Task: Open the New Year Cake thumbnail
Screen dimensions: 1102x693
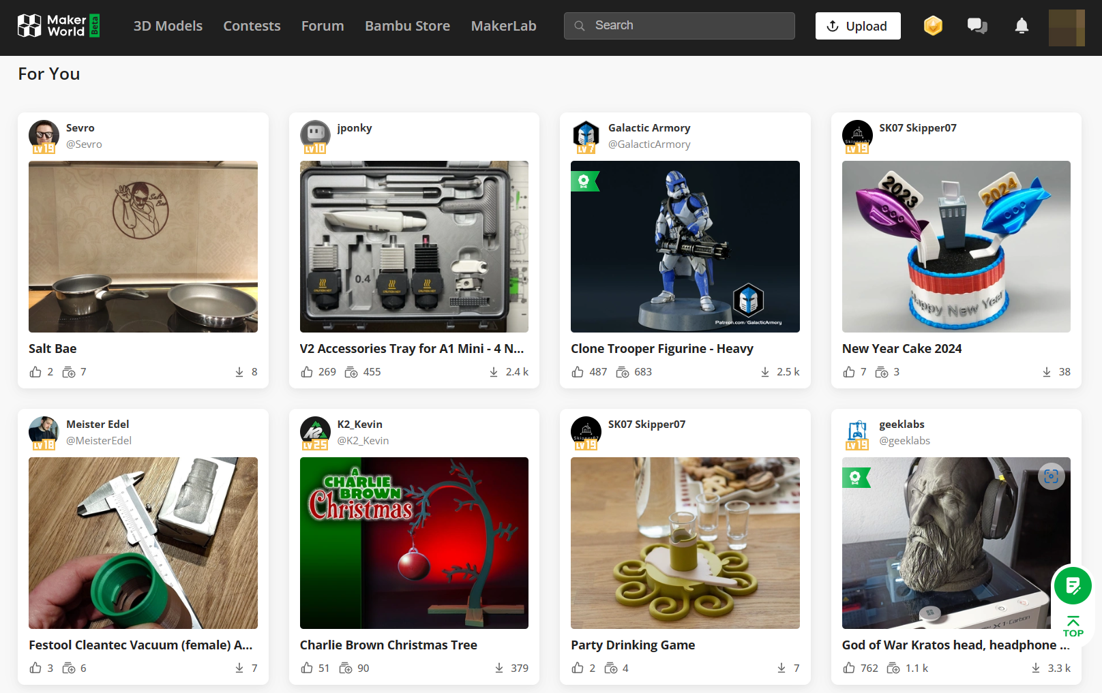Action: tap(956, 247)
